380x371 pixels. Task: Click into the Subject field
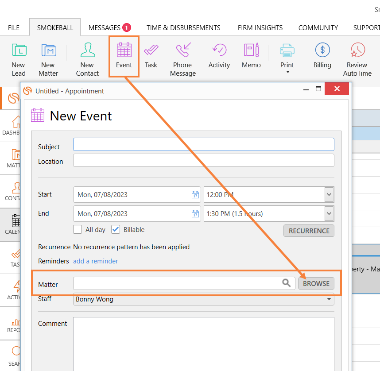pos(204,144)
